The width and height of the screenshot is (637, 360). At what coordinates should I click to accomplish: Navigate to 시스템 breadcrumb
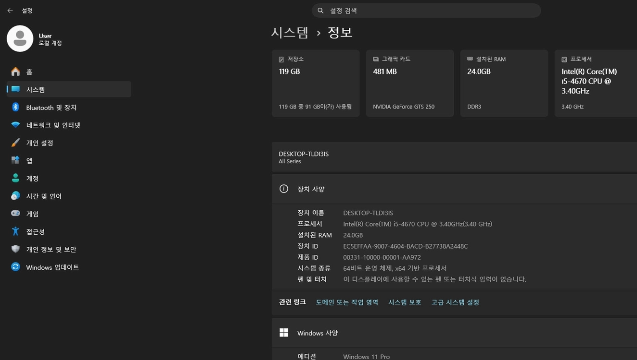pos(290,32)
